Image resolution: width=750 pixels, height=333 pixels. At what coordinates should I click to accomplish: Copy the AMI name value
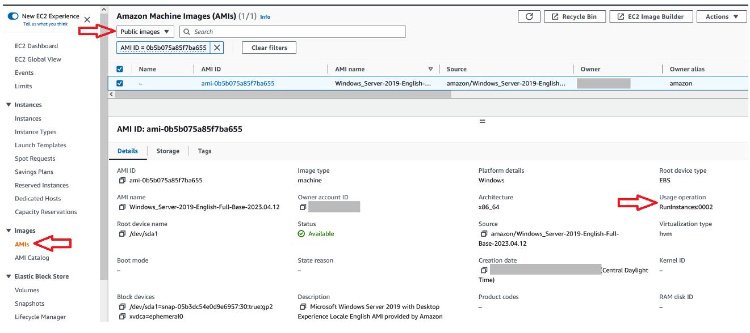[x=122, y=207]
